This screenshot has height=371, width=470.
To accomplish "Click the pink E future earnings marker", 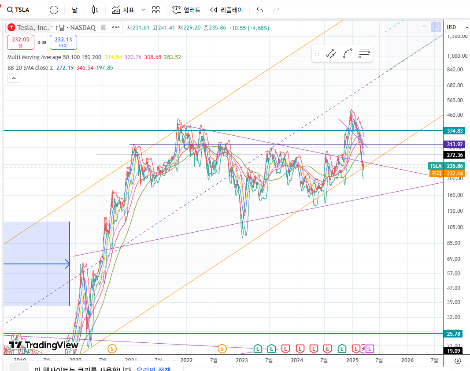I will 370,349.
